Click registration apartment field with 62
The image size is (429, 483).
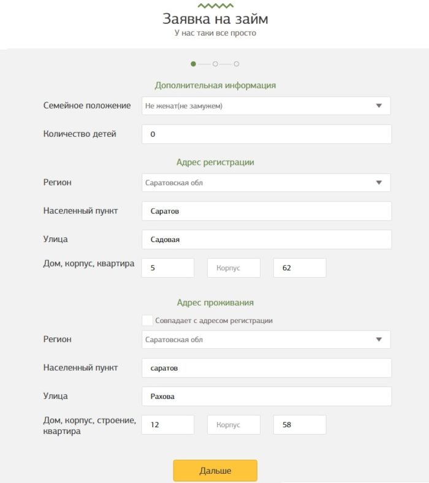click(300, 268)
